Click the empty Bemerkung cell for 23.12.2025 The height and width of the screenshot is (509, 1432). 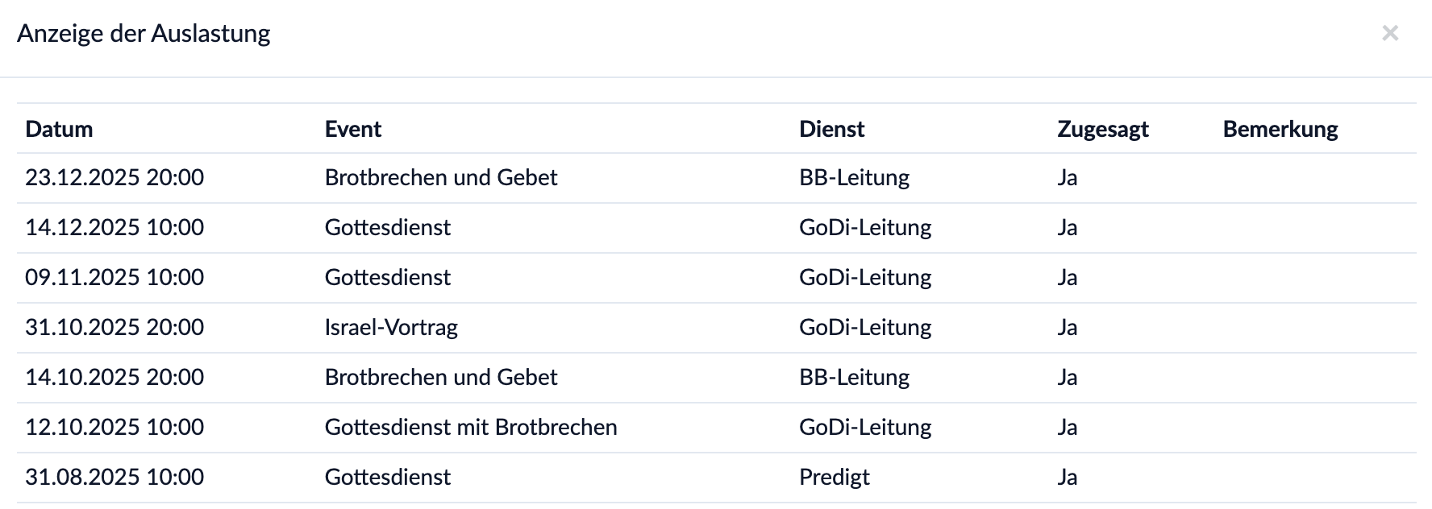tap(1290, 177)
